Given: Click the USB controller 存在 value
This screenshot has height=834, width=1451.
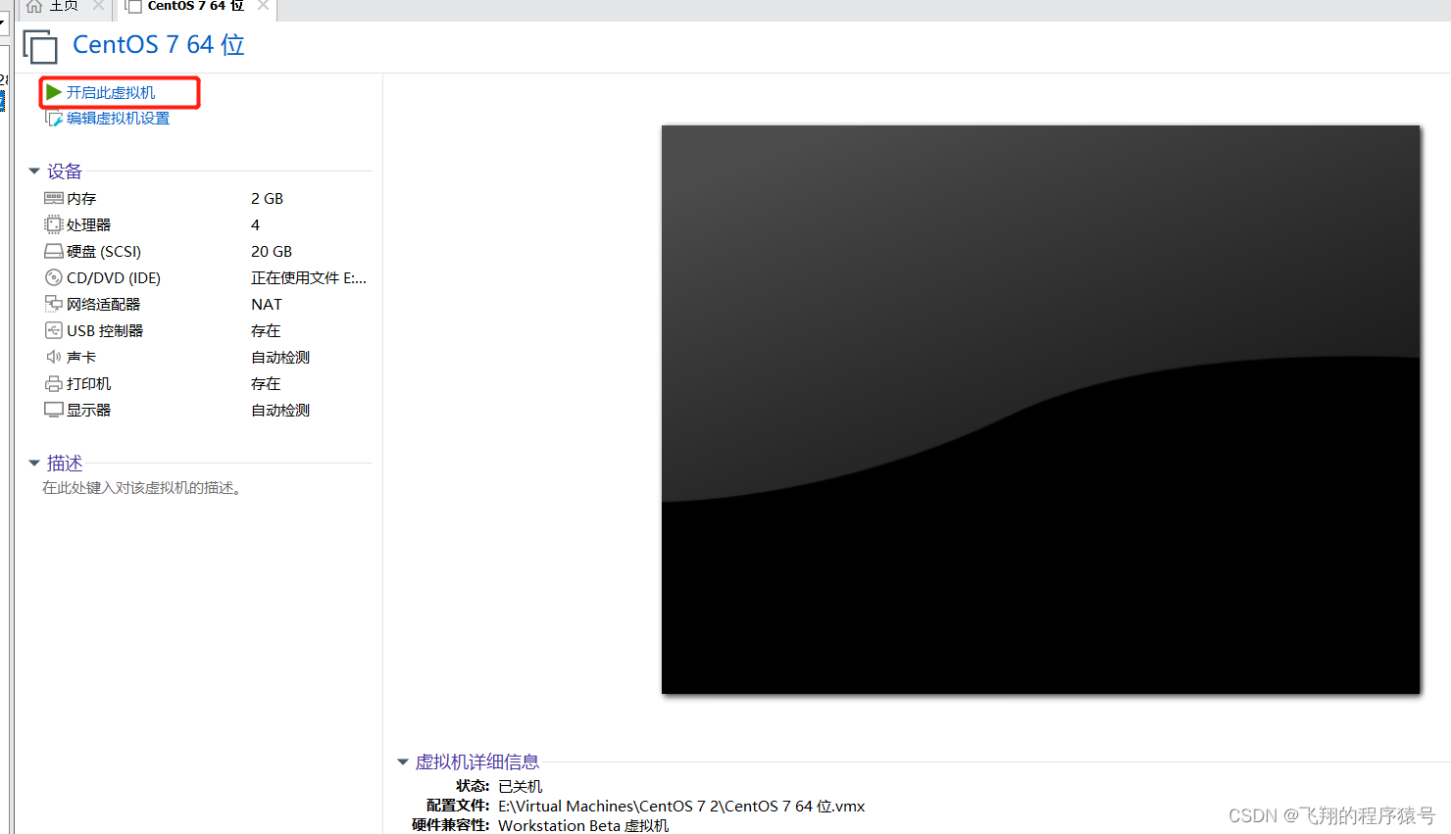Looking at the screenshot, I should [266, 331].
